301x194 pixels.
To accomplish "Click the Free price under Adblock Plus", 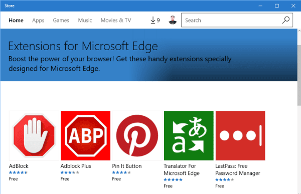I will (65, 179).
